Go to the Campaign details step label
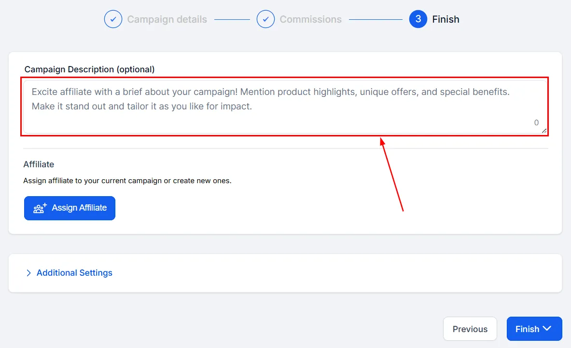Screen dimensions: 571x348 click(167, 19)
